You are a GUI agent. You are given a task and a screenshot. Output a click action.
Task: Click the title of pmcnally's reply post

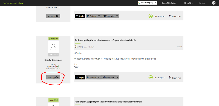[x=105, y=40]
